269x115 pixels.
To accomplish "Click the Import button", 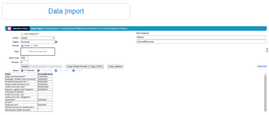I will click(x=25, y=66).
